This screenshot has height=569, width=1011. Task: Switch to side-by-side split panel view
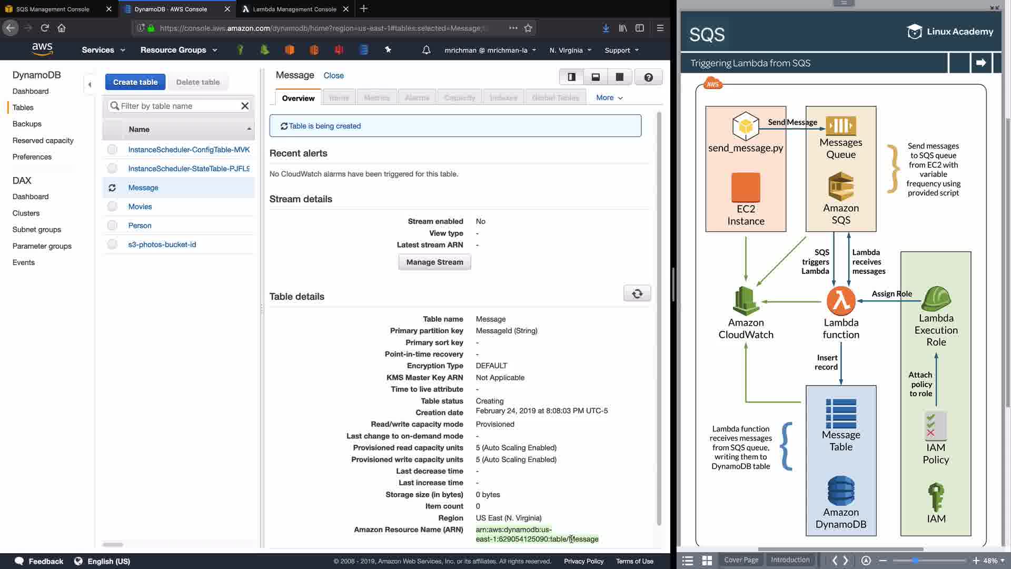point(571,77)
